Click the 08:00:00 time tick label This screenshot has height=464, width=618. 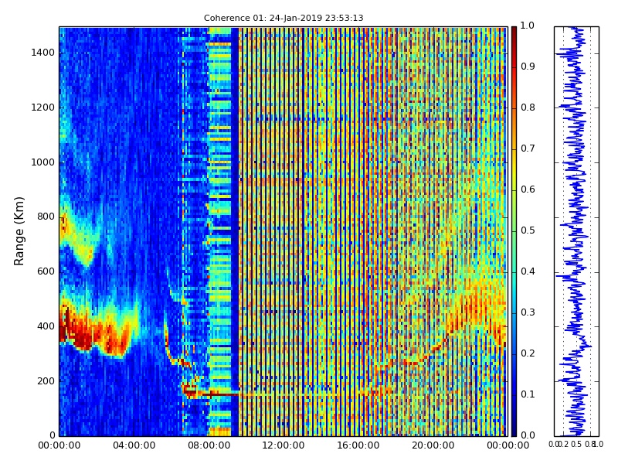(209, 445)
